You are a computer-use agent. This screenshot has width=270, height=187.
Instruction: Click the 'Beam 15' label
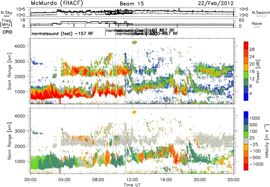click(132, 4)
